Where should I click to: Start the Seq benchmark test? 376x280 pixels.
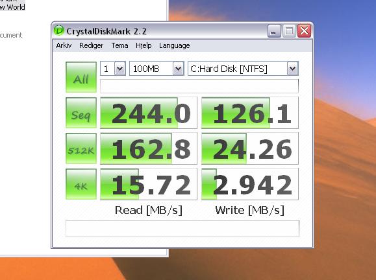[81, 113]
